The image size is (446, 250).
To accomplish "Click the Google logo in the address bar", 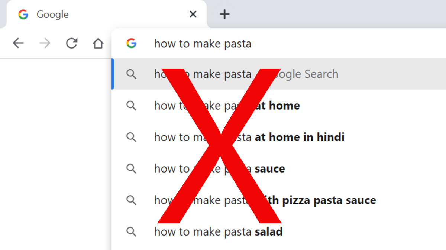I will 131,44.
